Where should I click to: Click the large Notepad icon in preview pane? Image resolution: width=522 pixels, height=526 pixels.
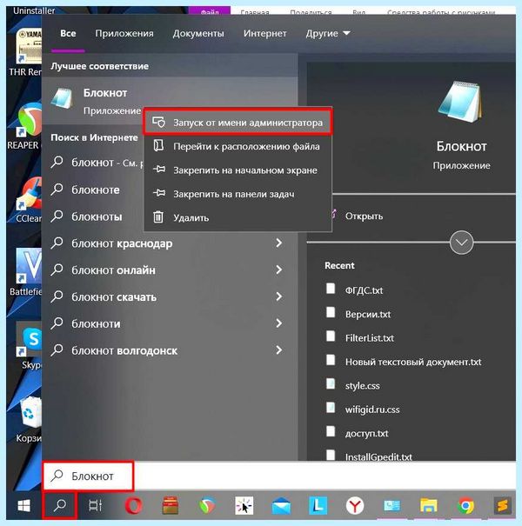[460, 102]
